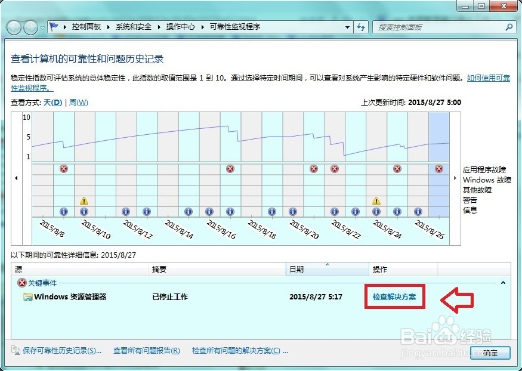522x371 pixels.
Task: Click the blue information icon on 2015/8/15
Action: pos(189,211)
